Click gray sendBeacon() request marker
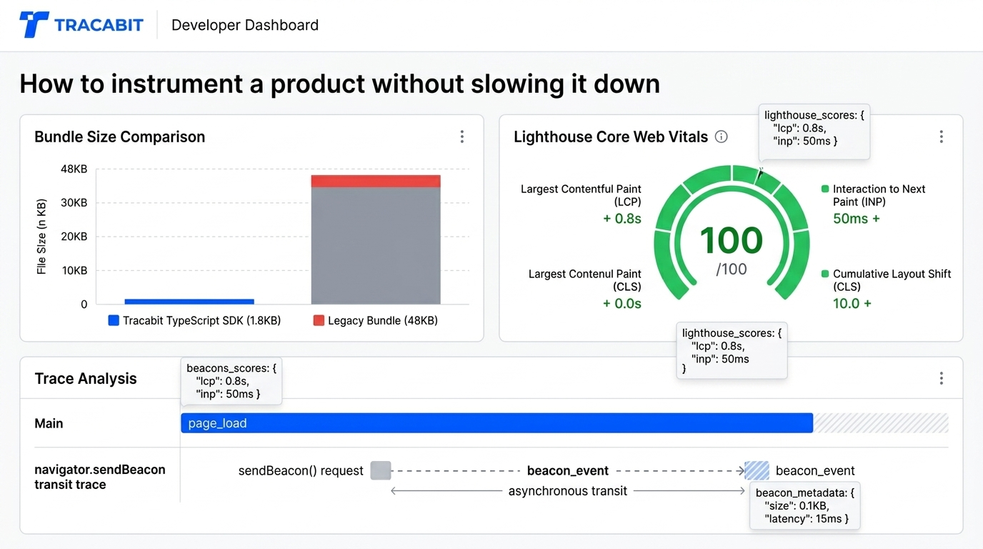 (x=381, y=470)
